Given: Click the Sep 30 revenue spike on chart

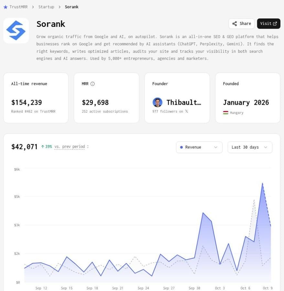Looking at the screenshot, I should 203,213.
